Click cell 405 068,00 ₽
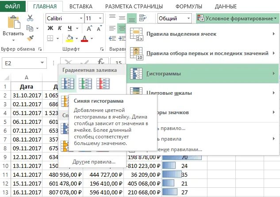 point(143,183)
